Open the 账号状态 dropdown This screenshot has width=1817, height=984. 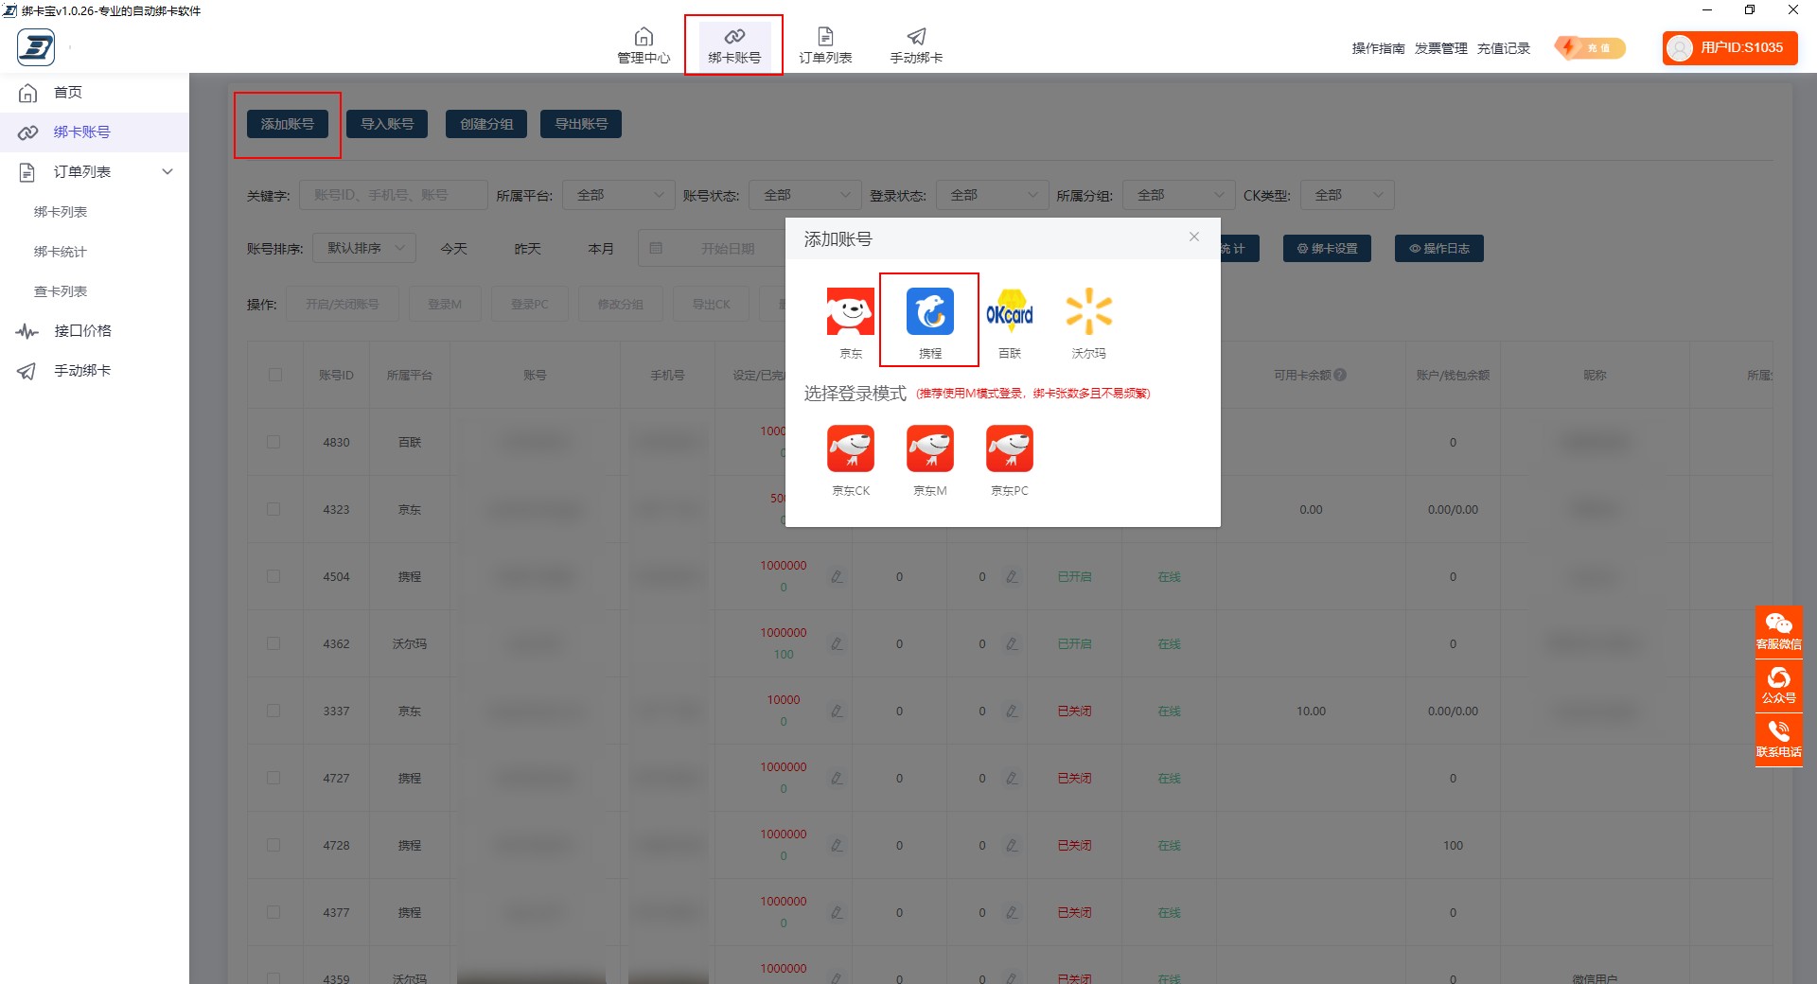point(805,195)
